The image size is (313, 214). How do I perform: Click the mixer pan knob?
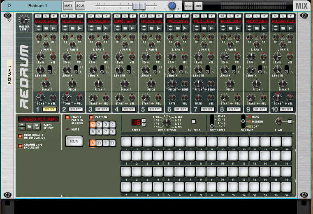[x=172, y=6]
